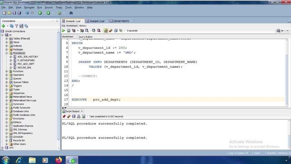291x164 pixels.
Task: Close the Script Output tab
Action: 82,111
